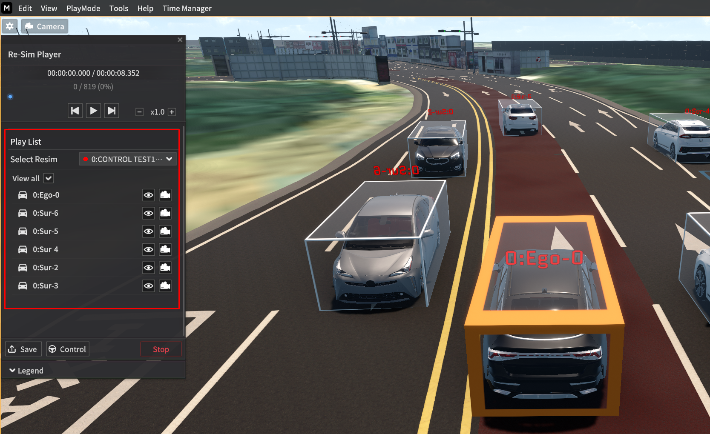Click the blue timeline progress handle
Screen dimensions: 710x434
pos(10,97)
